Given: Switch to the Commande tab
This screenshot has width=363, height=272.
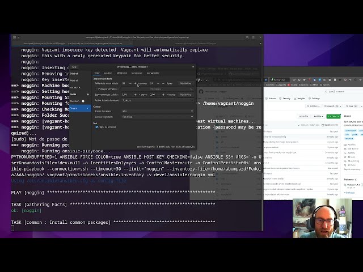Looking at the screenshot, I should coord(137,73).
